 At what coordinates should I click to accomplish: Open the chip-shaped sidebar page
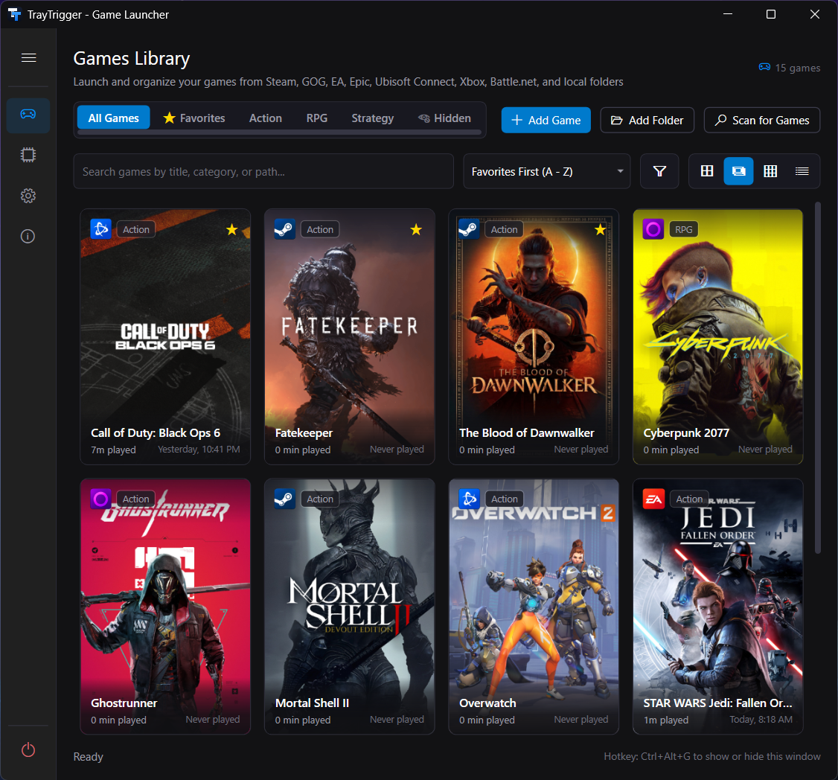28,155
